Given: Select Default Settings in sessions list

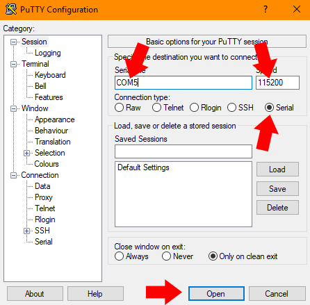Looking at the screenshot, I should click(x=143, y=167).
